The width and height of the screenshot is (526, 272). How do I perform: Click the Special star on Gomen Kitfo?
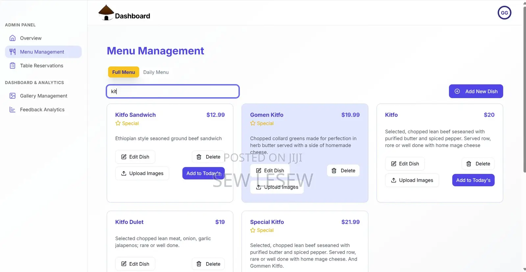tap(253, 123)
